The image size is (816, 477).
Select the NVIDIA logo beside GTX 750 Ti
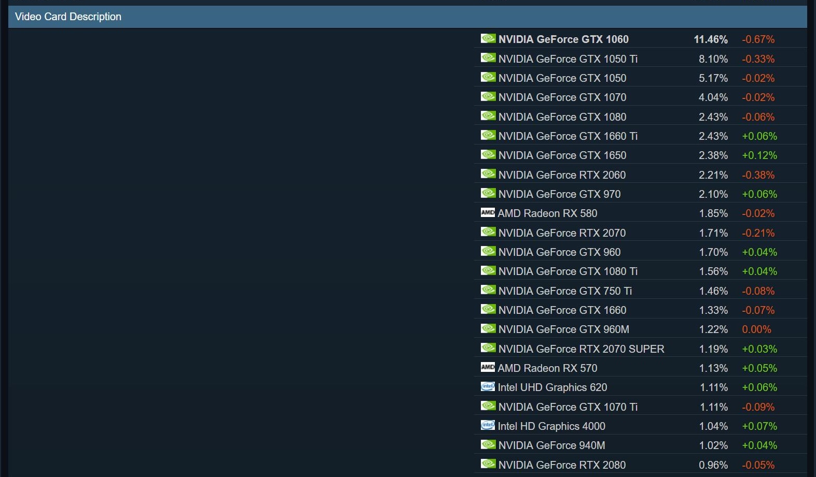click(x=488, y=290)
